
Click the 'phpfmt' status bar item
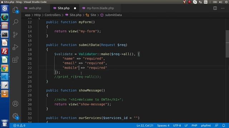click(206, 126)
